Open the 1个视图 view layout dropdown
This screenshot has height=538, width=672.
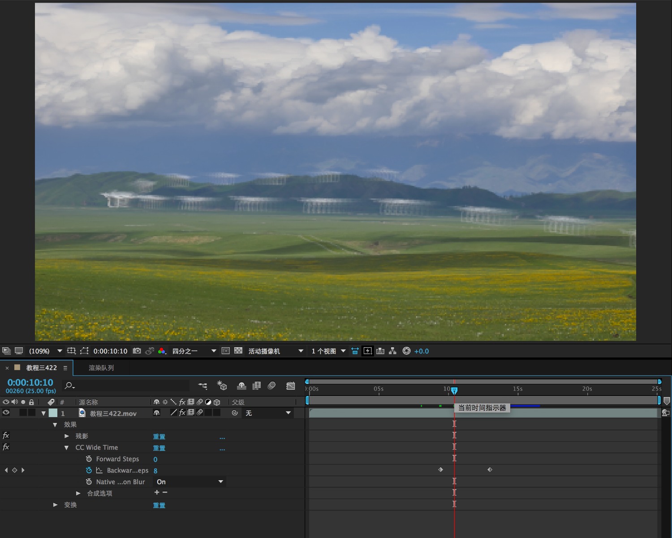[329, 351]
